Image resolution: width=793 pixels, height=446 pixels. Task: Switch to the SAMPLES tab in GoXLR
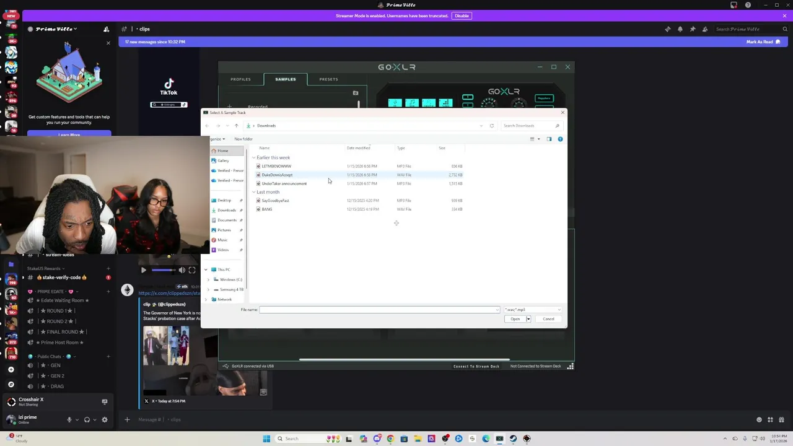pyautogui.click(x=286, y=79)
